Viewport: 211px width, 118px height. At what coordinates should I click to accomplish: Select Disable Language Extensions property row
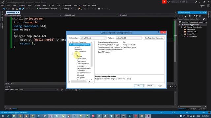130,42
